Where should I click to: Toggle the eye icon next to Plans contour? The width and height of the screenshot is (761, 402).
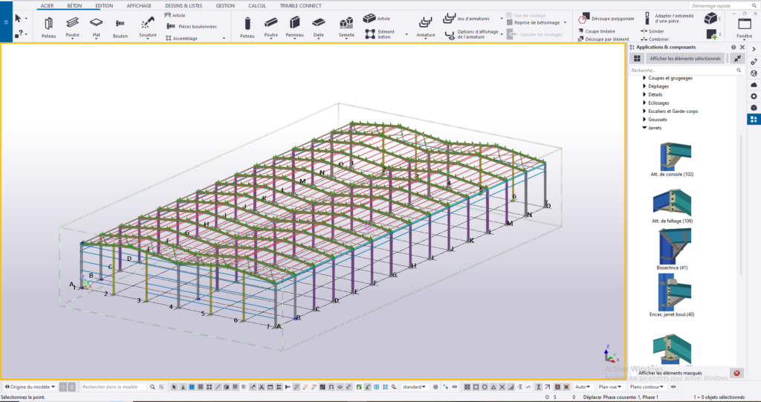coord(673,387)
